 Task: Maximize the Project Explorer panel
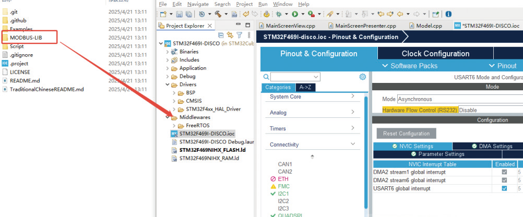point(248,25)
